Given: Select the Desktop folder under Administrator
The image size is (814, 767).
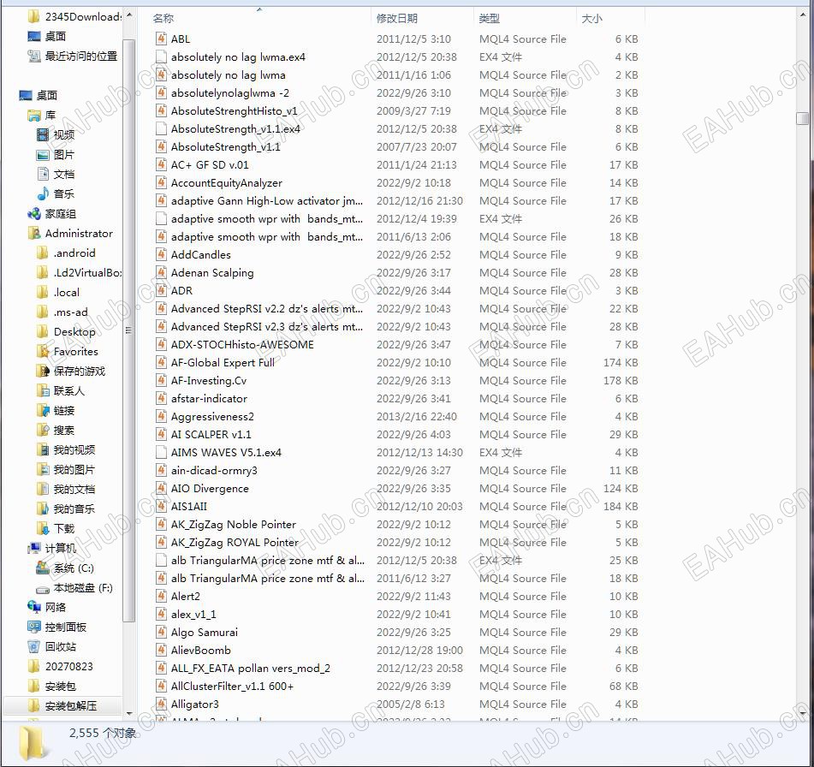Looking at the screenshot, I should pos(67,332).
